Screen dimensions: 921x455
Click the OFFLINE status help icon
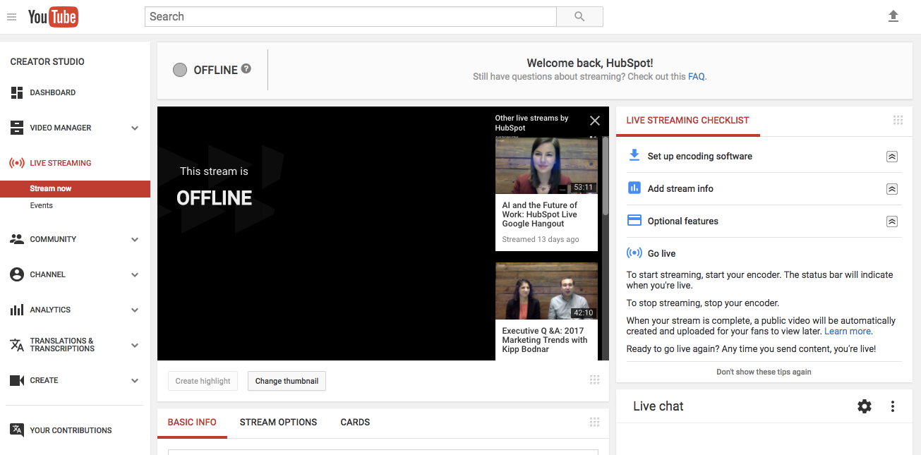(x=246, y=69)
